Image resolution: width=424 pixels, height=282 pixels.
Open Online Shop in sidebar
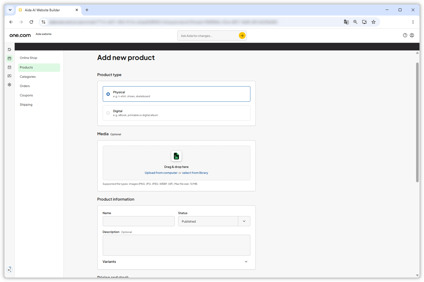click(x=29, y=58)
